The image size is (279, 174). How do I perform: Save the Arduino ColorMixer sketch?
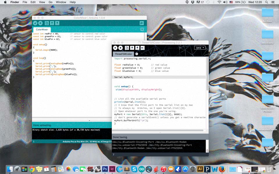(57, 23)
